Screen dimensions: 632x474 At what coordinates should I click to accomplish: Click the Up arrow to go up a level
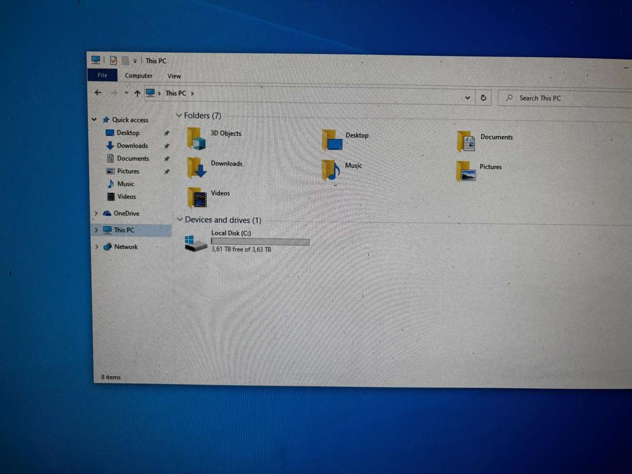(137, 93)
